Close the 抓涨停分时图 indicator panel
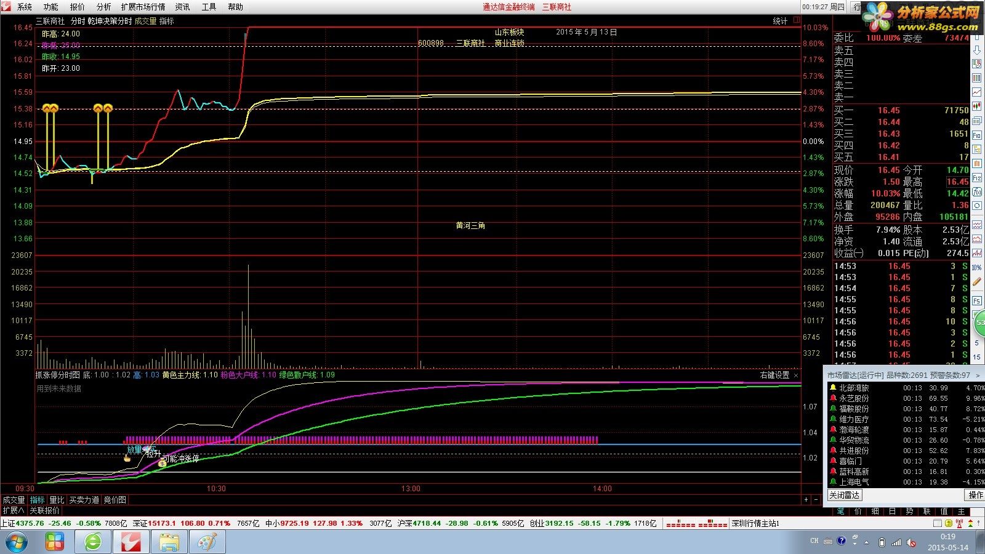 pos(796,375)
